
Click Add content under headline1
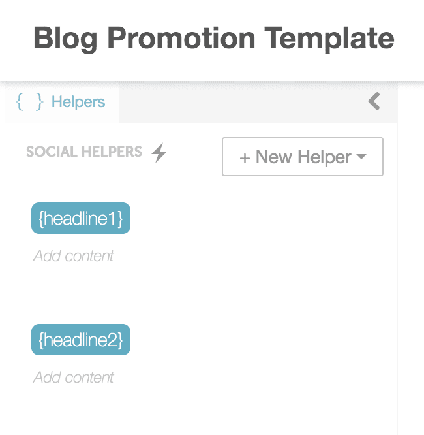tap(73, 256)
